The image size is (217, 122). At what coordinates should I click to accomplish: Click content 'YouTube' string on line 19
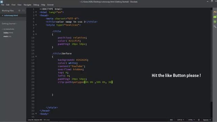point(77,66)
